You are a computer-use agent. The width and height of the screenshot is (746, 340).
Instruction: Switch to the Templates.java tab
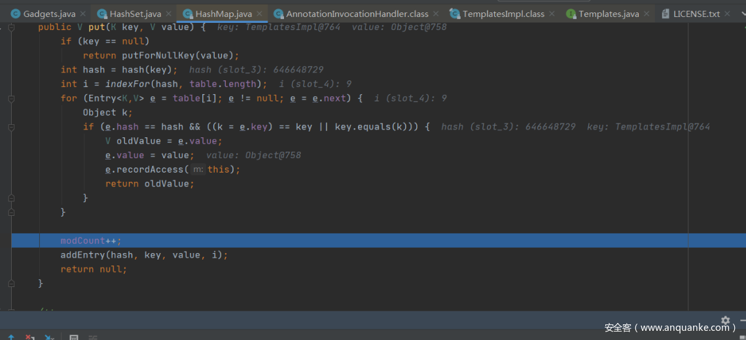click(609, 14)
